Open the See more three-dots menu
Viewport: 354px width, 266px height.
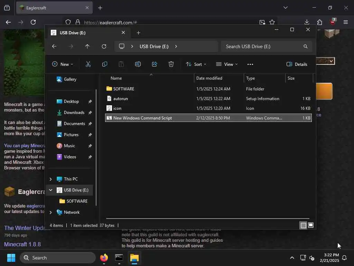(x=250, y=64)
